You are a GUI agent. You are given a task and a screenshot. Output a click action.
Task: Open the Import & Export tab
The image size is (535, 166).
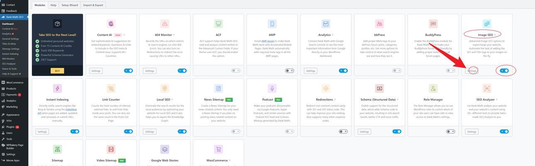[x=93, y=5]
